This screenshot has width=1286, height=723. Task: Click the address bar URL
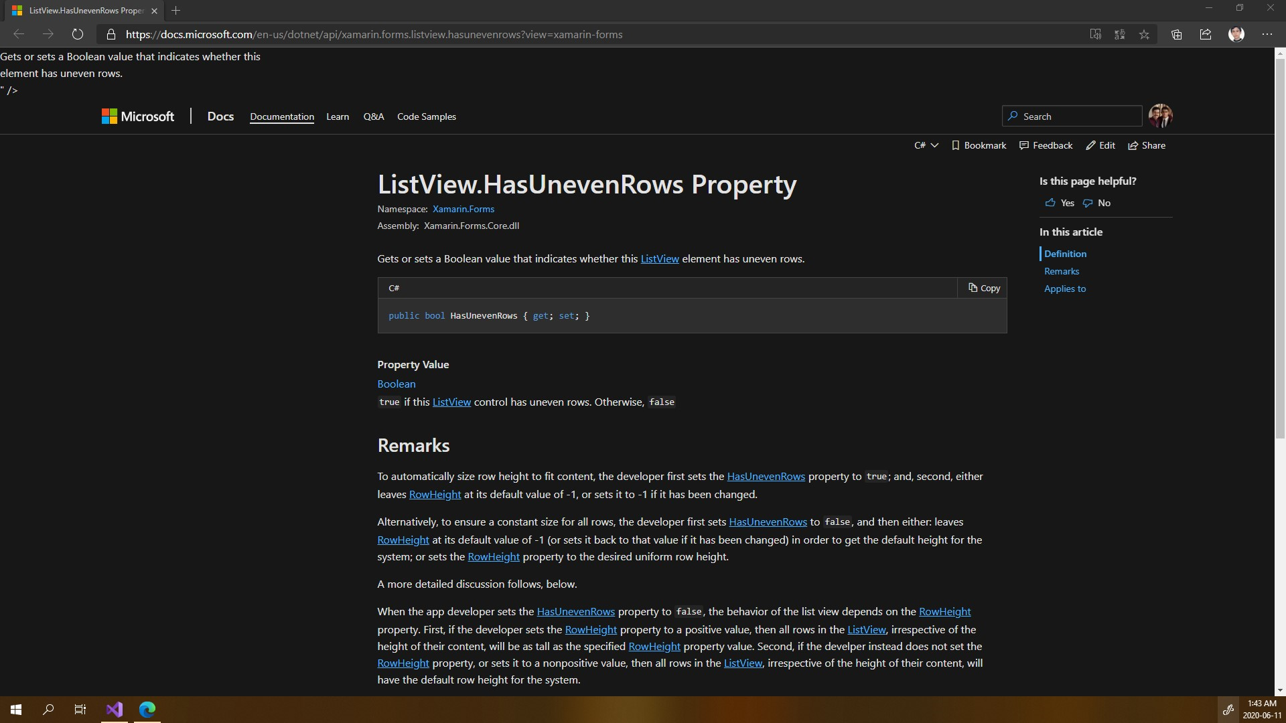coord(374,34)
